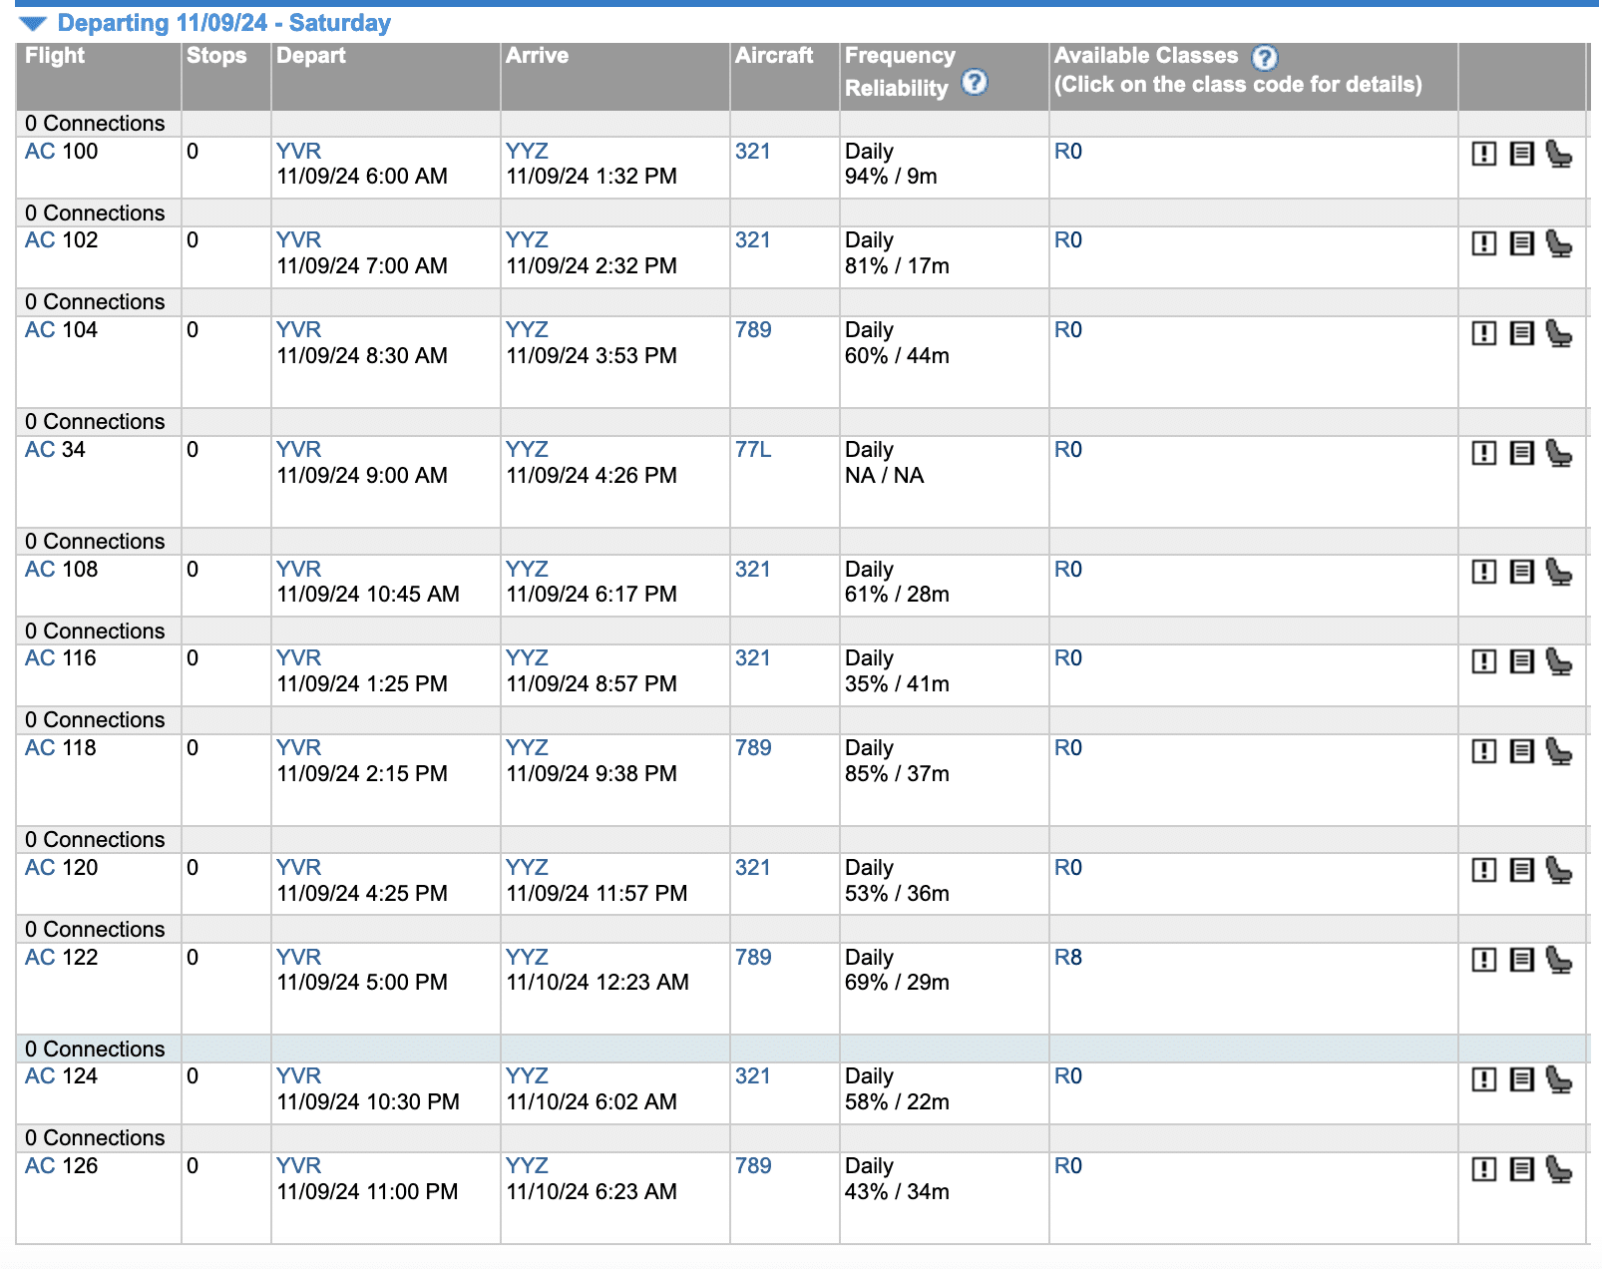Open the Available Classes help icon

coord(1264,58)
